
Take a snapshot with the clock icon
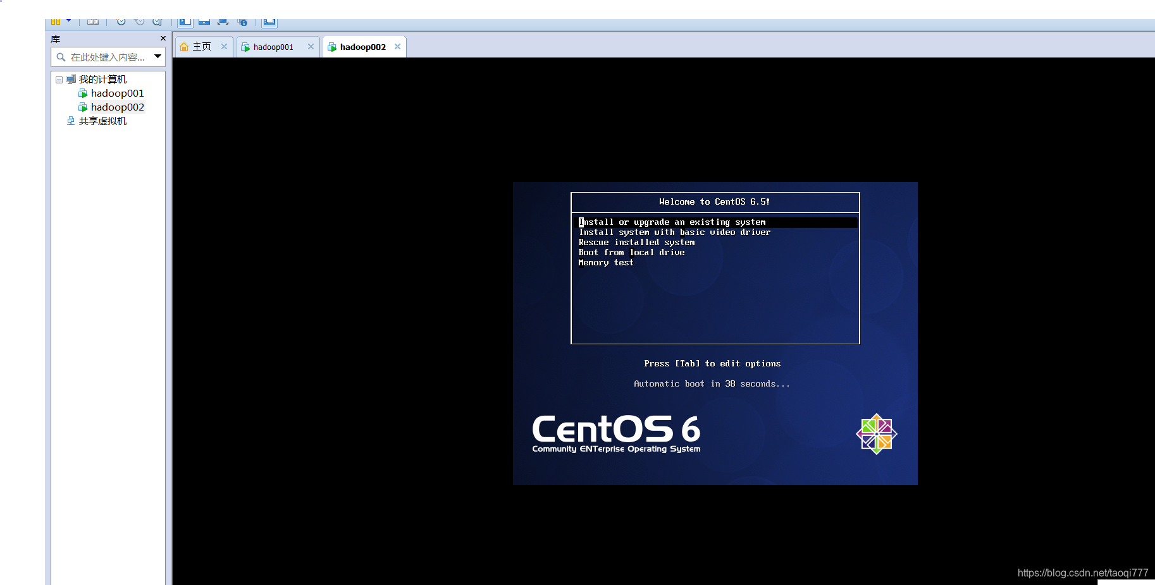121,21
